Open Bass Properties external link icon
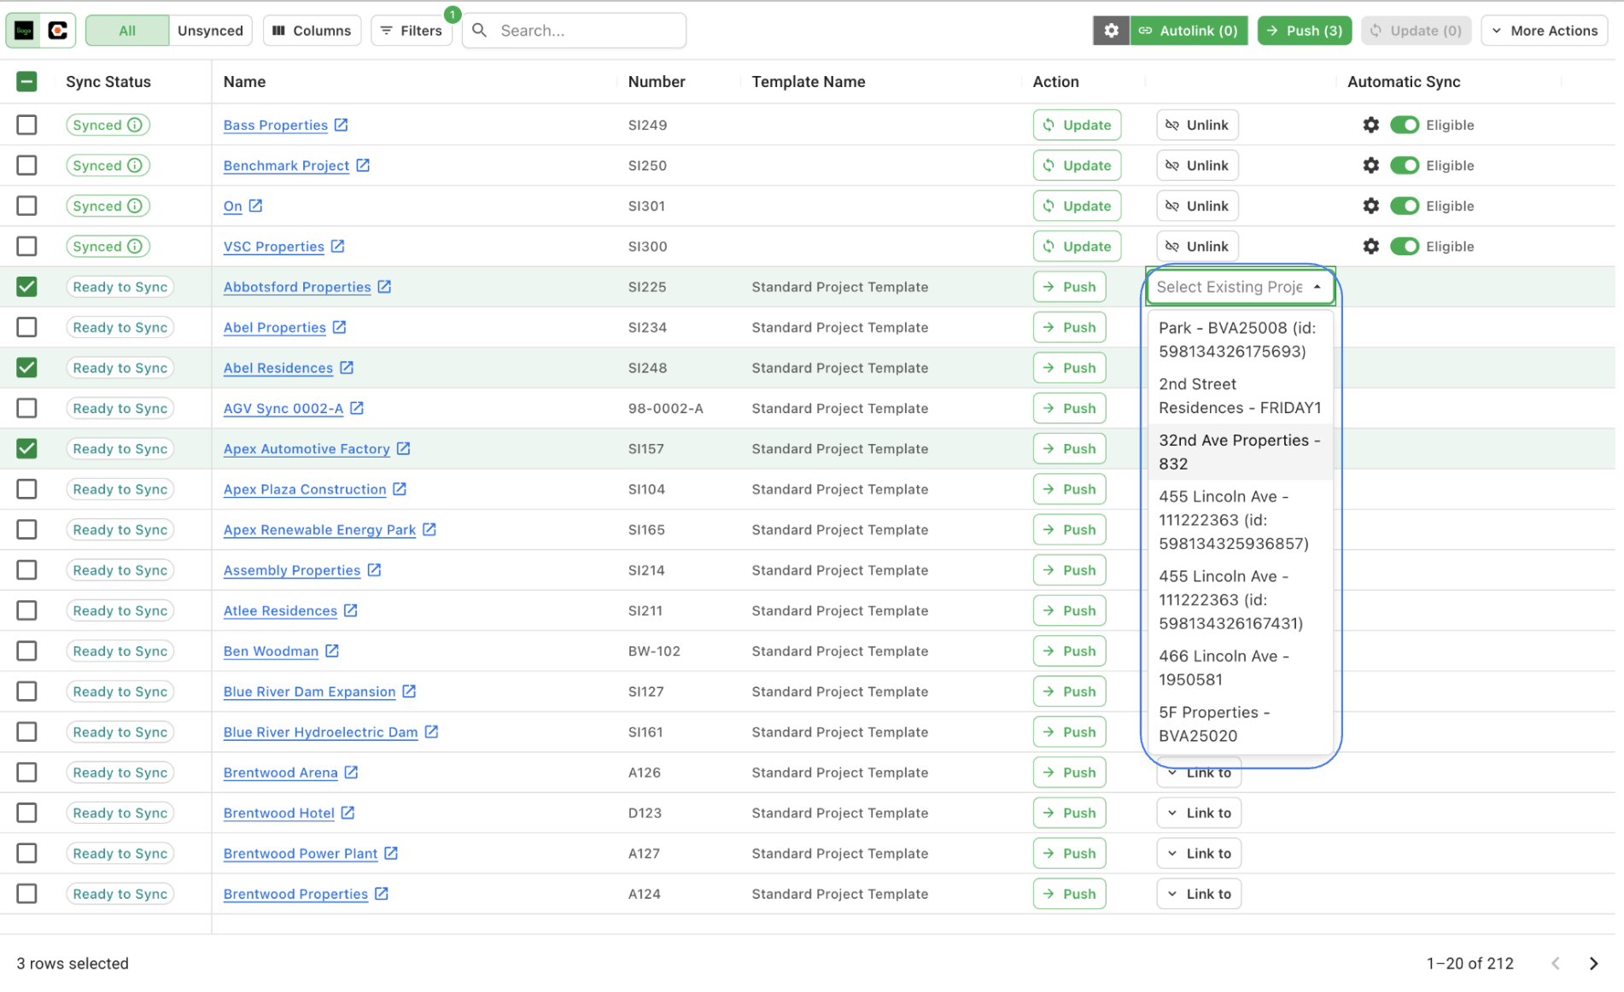 pyautogui.click(x=341, y=125)
